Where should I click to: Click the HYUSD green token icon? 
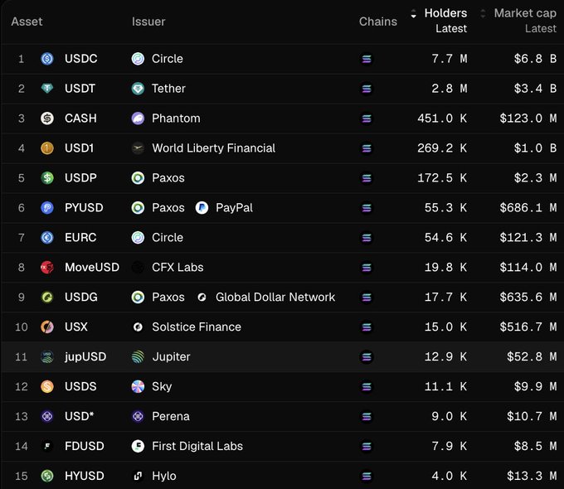click(47, 477)
